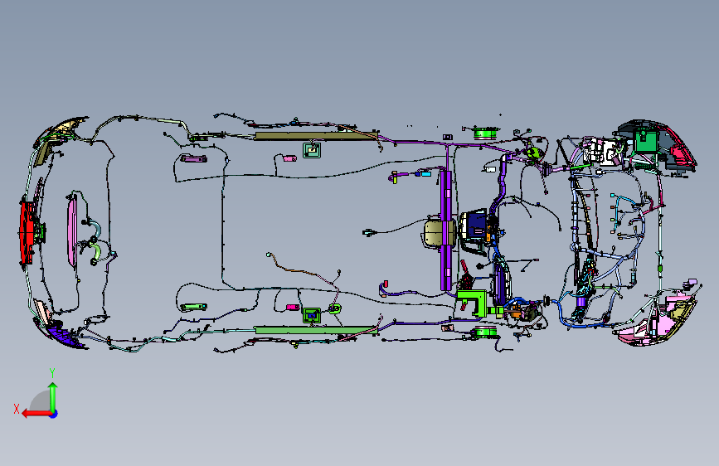
Task: Click the blue Z axis origin dot
Action: [x=54, y=414]
